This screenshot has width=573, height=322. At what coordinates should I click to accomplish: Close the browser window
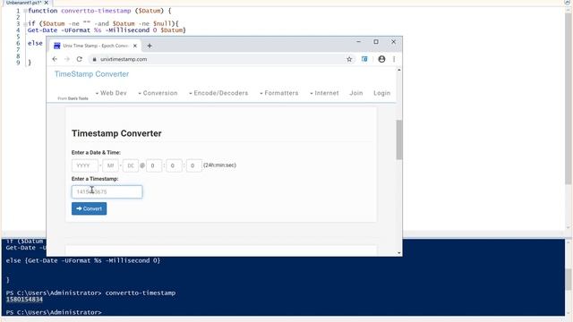394,42
